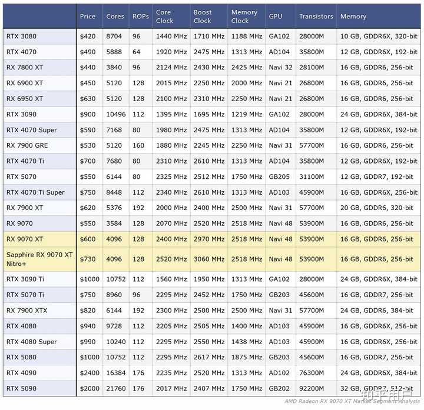Select the RTX 5070 Ti row name
The width and height of the screenshot is (424, 410).
[x=25, y=295]
